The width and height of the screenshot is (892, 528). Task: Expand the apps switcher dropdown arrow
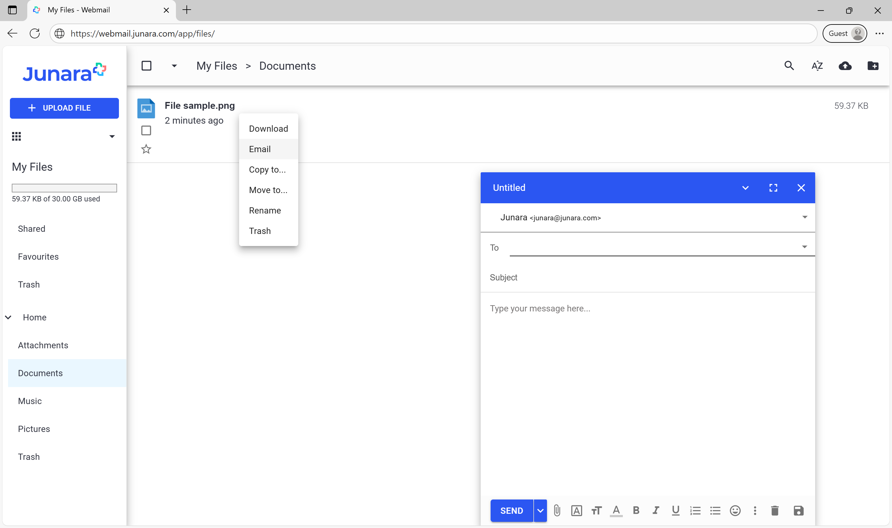coord(112,136)
